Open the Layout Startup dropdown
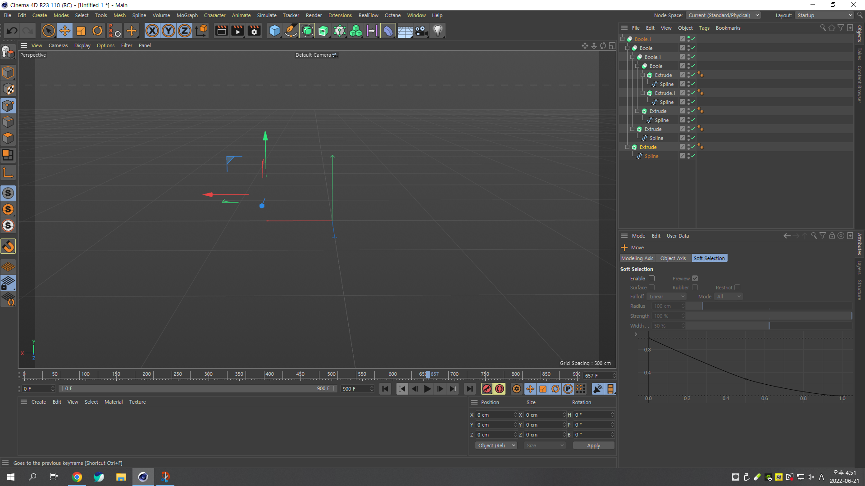Screen dimensions: 865x486 (824, 15)
